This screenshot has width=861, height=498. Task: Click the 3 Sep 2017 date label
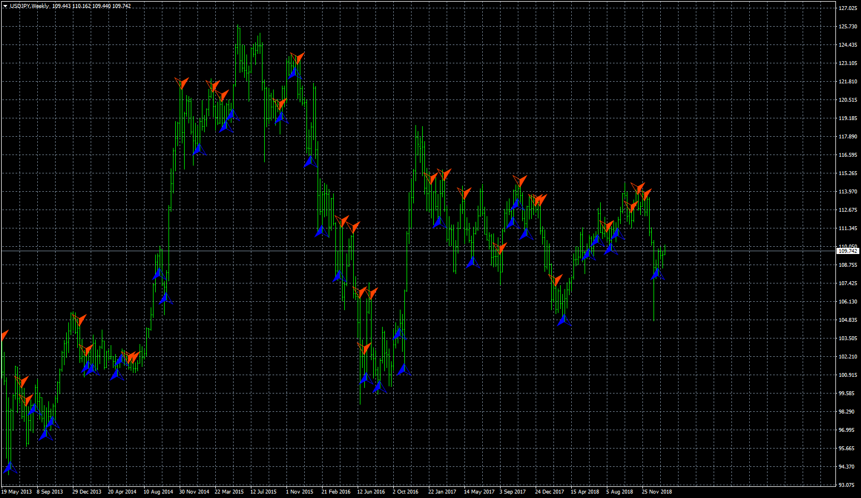(513, 492)
